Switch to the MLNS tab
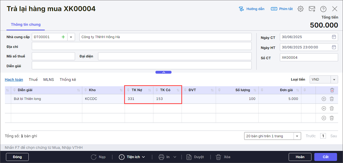 click(49, 80)
